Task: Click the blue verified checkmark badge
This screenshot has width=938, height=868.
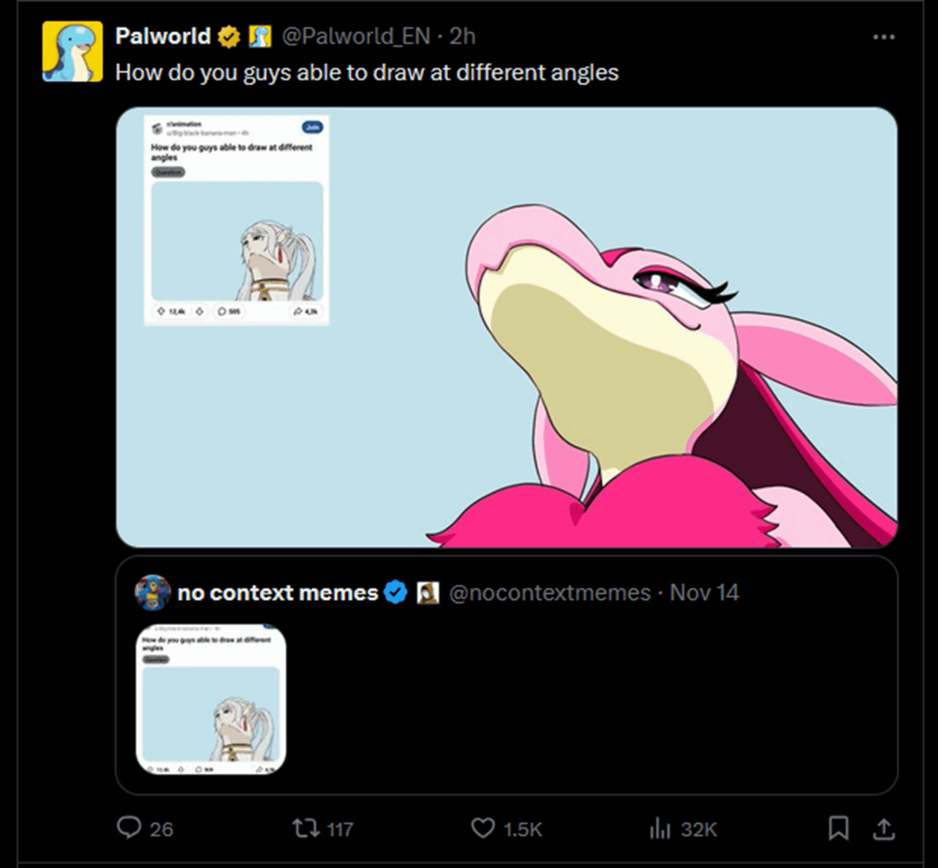Action: (x=396, y=592)
